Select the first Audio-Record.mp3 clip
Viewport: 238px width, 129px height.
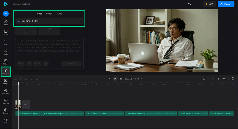pos(28,113)
